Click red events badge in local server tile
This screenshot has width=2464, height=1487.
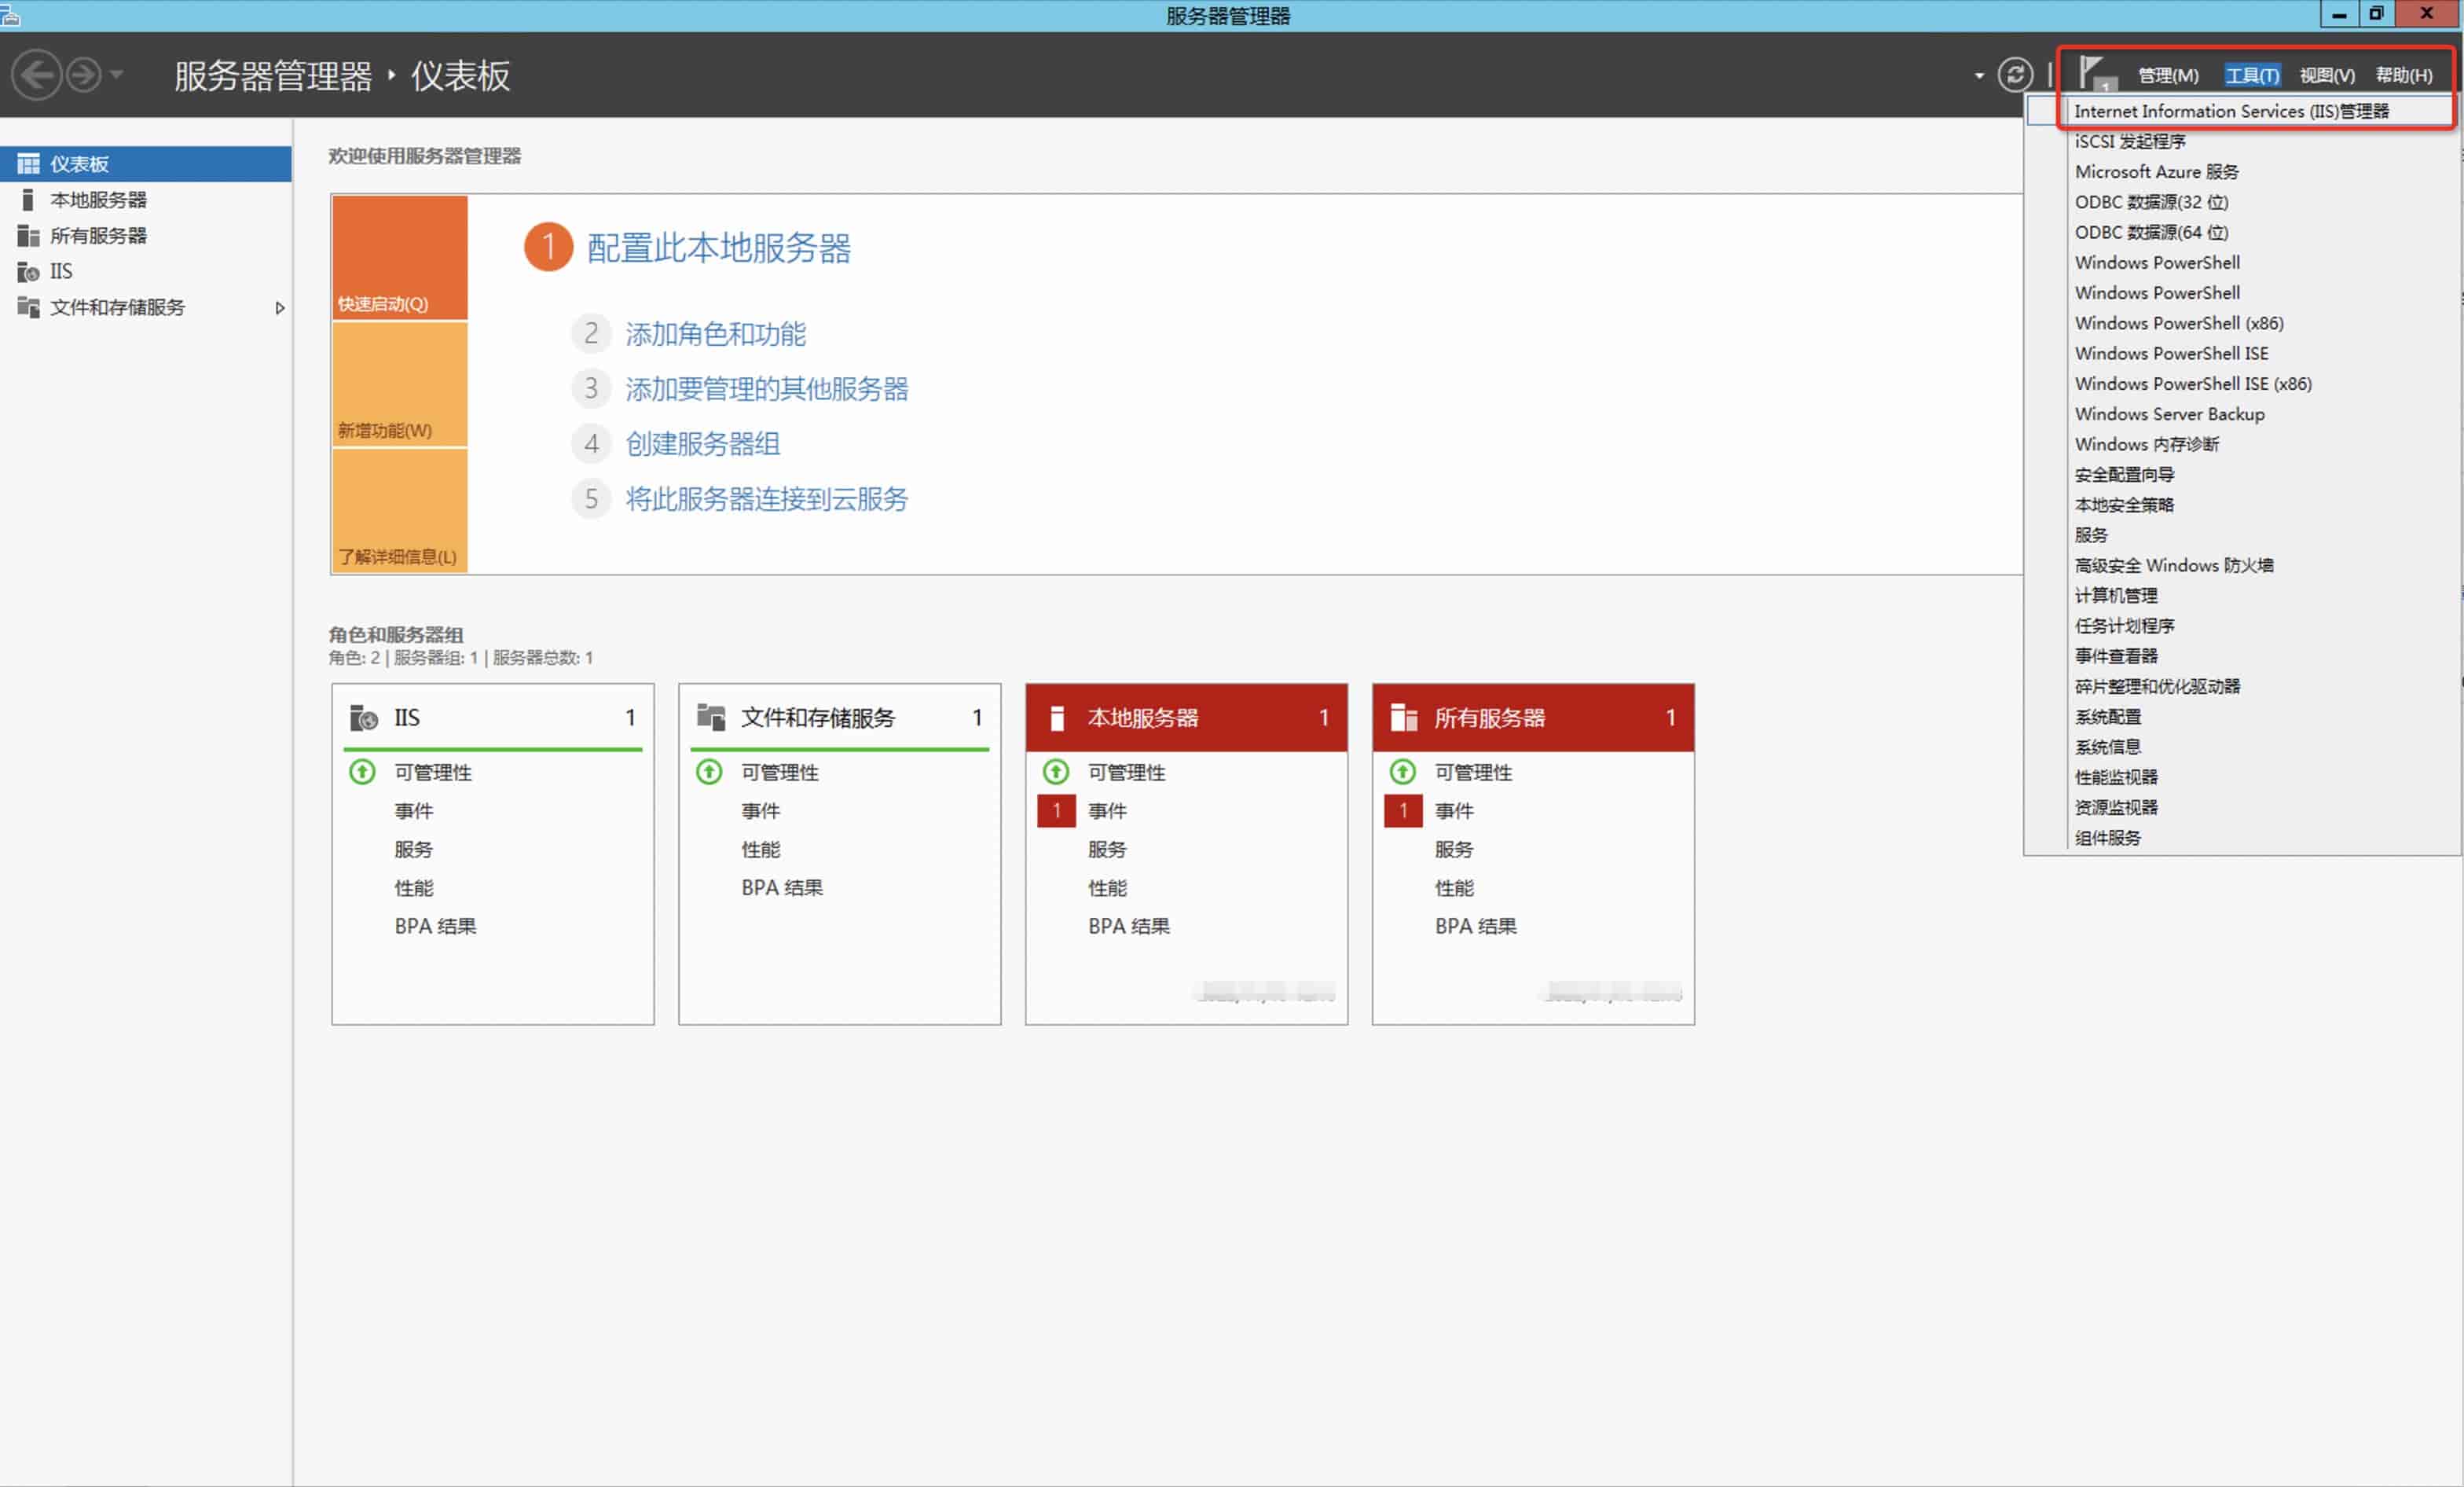[x=1056, y=811]
